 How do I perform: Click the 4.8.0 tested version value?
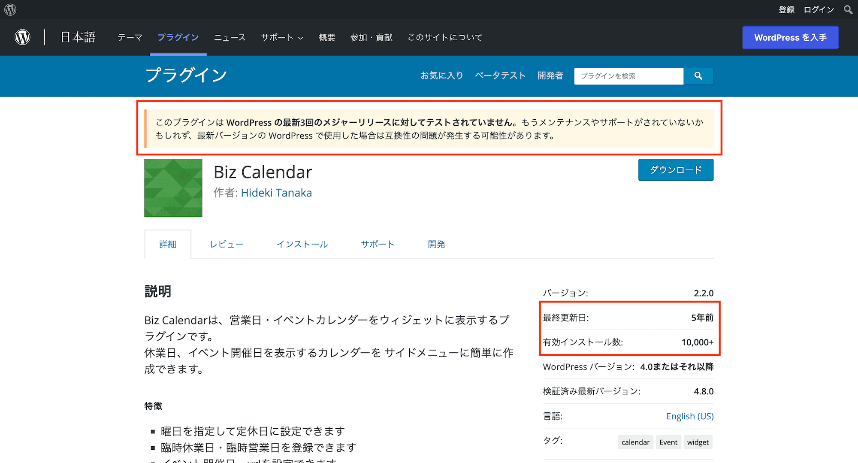point(704,391)
